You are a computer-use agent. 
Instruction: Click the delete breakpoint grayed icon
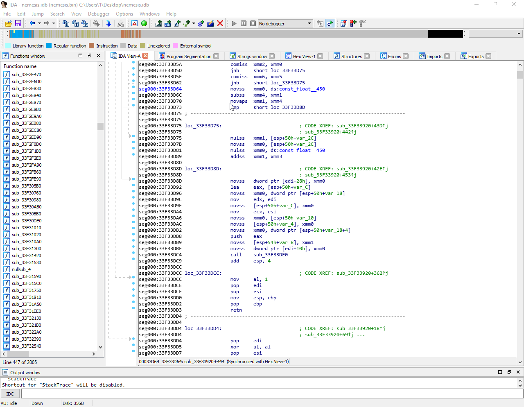363,23
